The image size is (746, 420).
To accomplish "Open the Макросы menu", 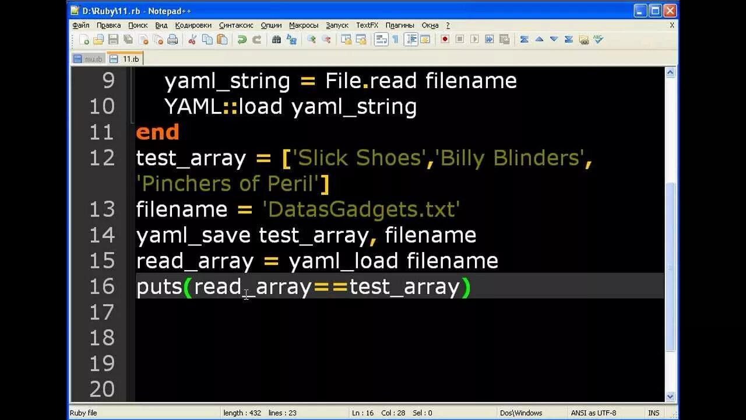I will coord(304,26).
